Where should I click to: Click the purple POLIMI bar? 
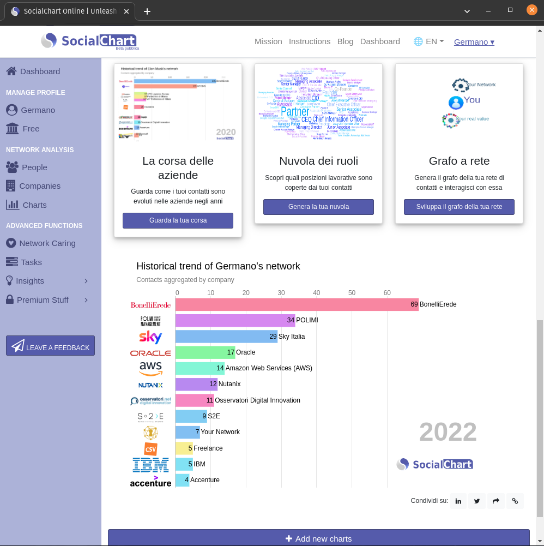pyautogui.click(x=235, y=320)
